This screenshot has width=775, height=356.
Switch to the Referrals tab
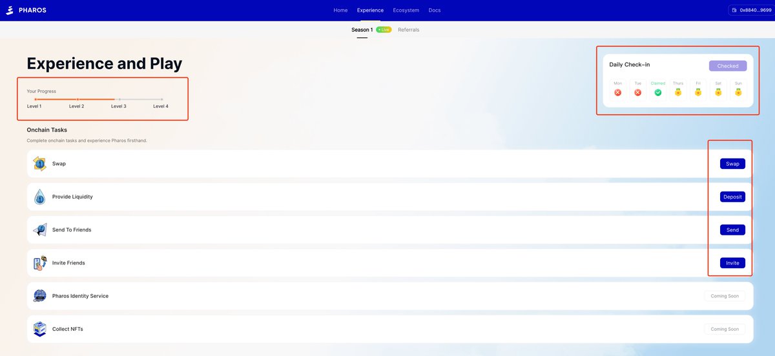point(408,30)
